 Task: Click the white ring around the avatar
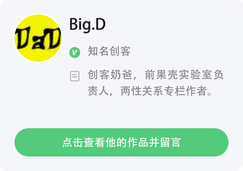38,14
